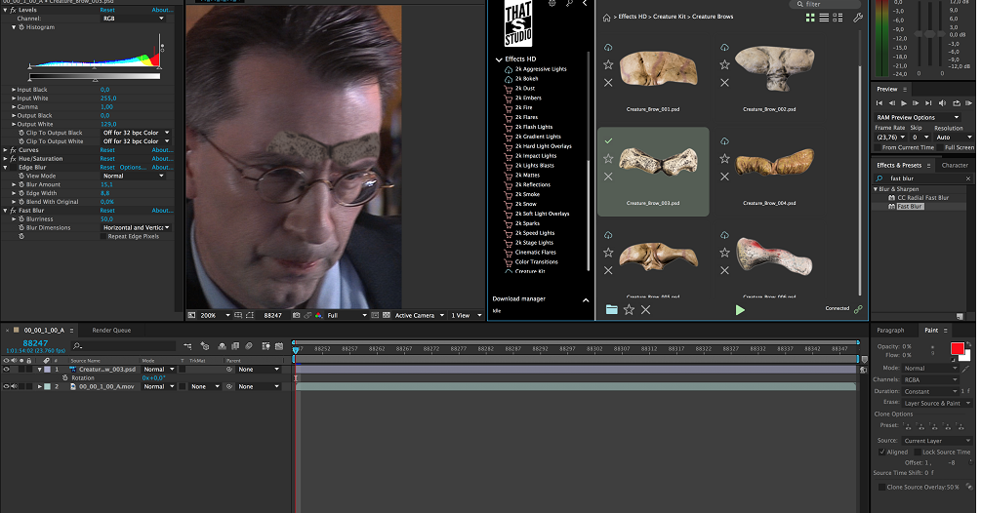Hide Creature_Brow_003.psd layer eye
This screenshot has width=981, height=513.
[x=6, y=370]
